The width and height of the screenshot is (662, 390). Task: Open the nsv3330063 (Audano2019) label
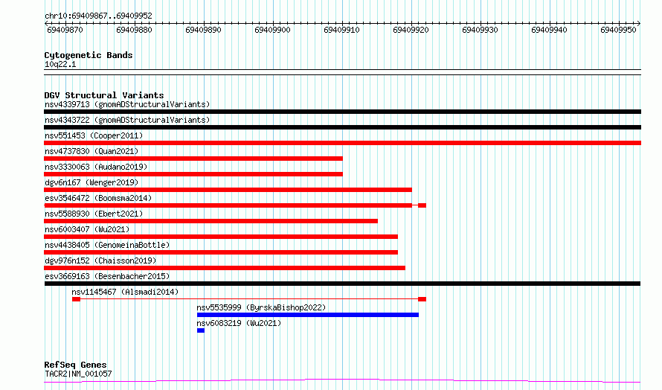(x=96, y=167)
